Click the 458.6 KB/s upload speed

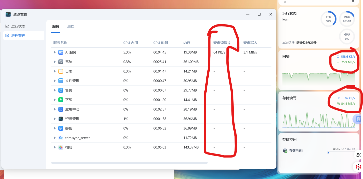coord(346,57)
